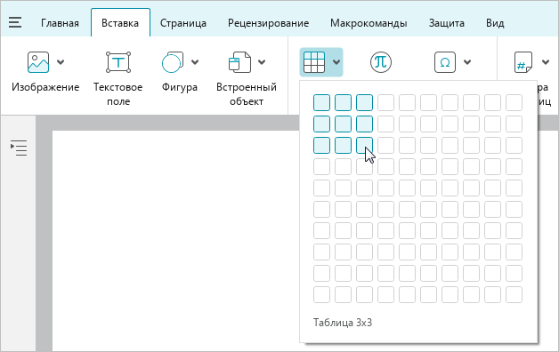Go to the Защита tab
Viewport: 559px width, 352px height.
pyautogui.click(x=446, y=23)
